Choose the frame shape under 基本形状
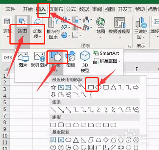Viewport: 159px width, 150px height. (x=91, y=147)
